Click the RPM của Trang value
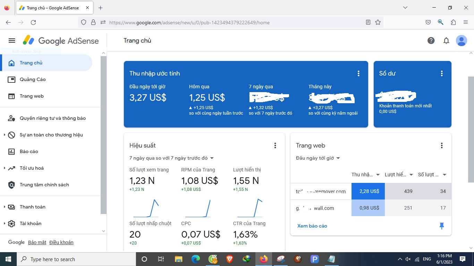 pyautogui.click(x=200, y=180)
